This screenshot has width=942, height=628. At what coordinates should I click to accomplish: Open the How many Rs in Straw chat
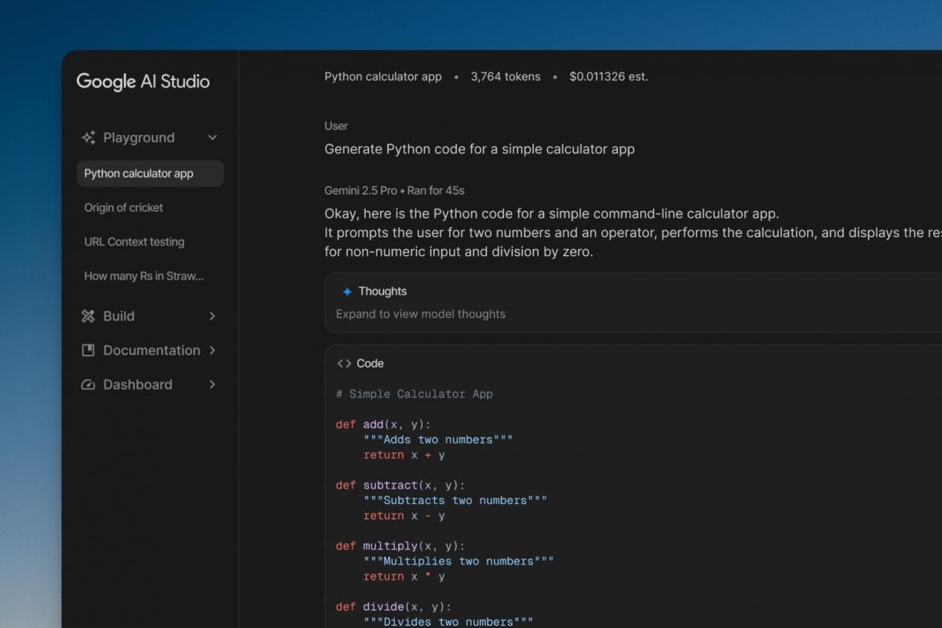coord(144,276)
